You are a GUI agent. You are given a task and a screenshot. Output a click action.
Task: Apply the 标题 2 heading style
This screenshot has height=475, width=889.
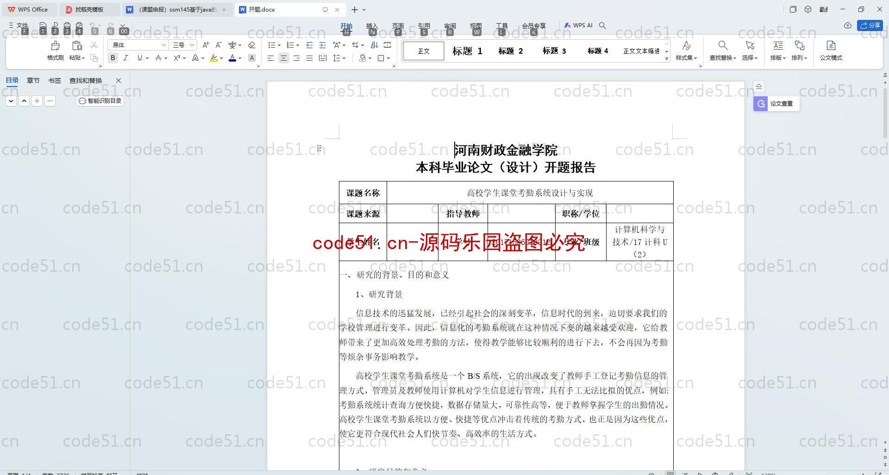510,51
